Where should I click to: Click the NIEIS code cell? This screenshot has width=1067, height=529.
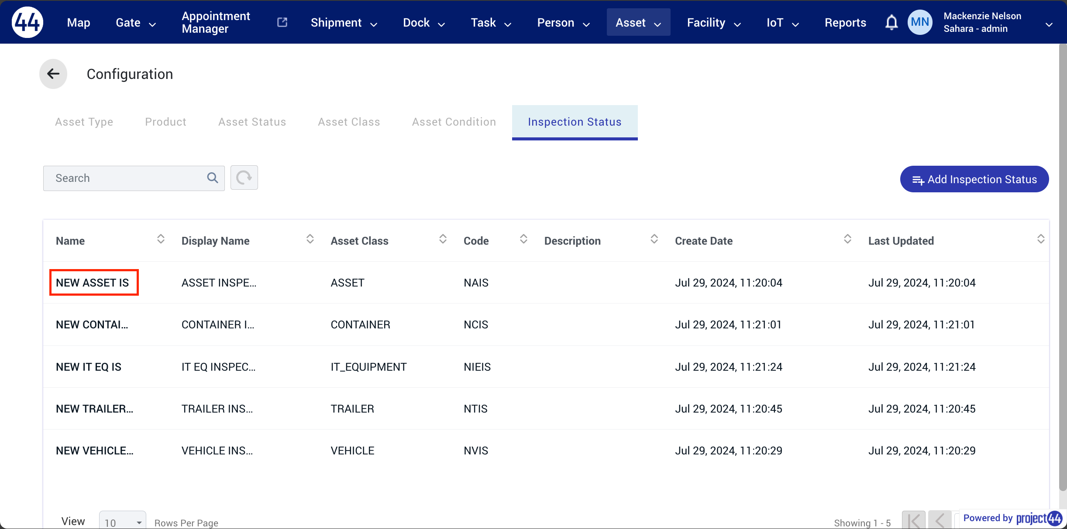click(477, 367)
